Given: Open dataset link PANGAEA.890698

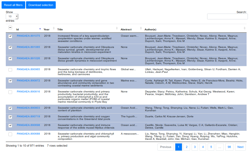Looking at the screenshot, I should point(28,125).
